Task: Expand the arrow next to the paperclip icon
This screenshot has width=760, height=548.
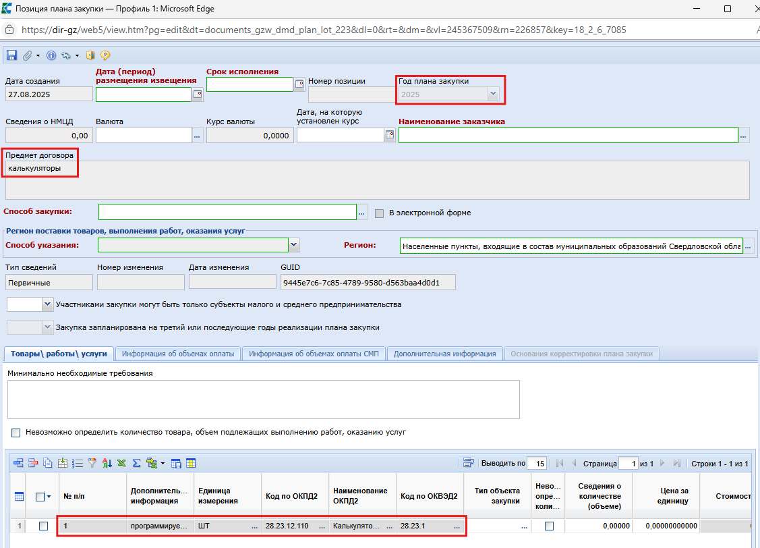Action: (x=38, y=56)
